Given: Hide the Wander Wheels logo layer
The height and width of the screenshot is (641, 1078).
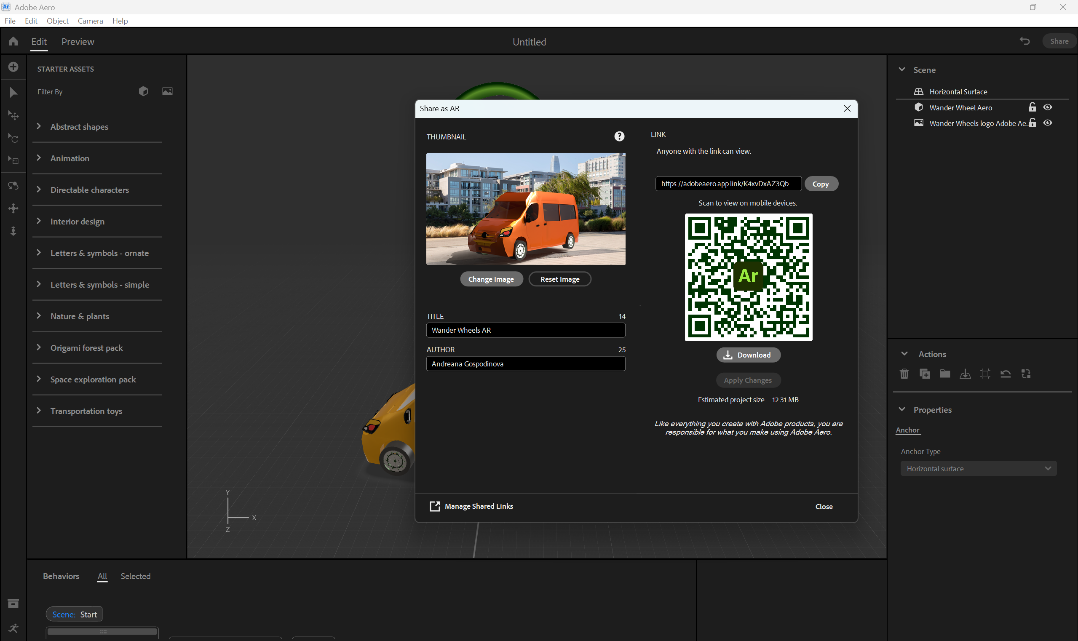Looking at the screenshot, I should tap(1048, 123).
